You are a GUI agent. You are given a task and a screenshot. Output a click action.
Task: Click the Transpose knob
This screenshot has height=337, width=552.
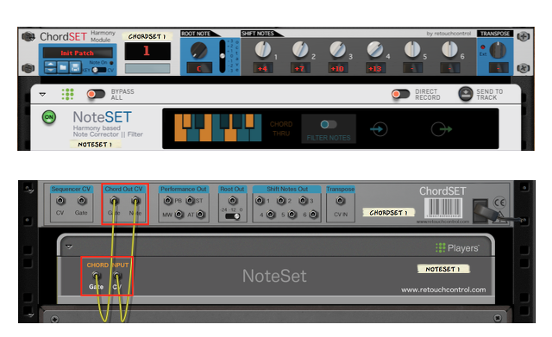(x=498, y=50)
